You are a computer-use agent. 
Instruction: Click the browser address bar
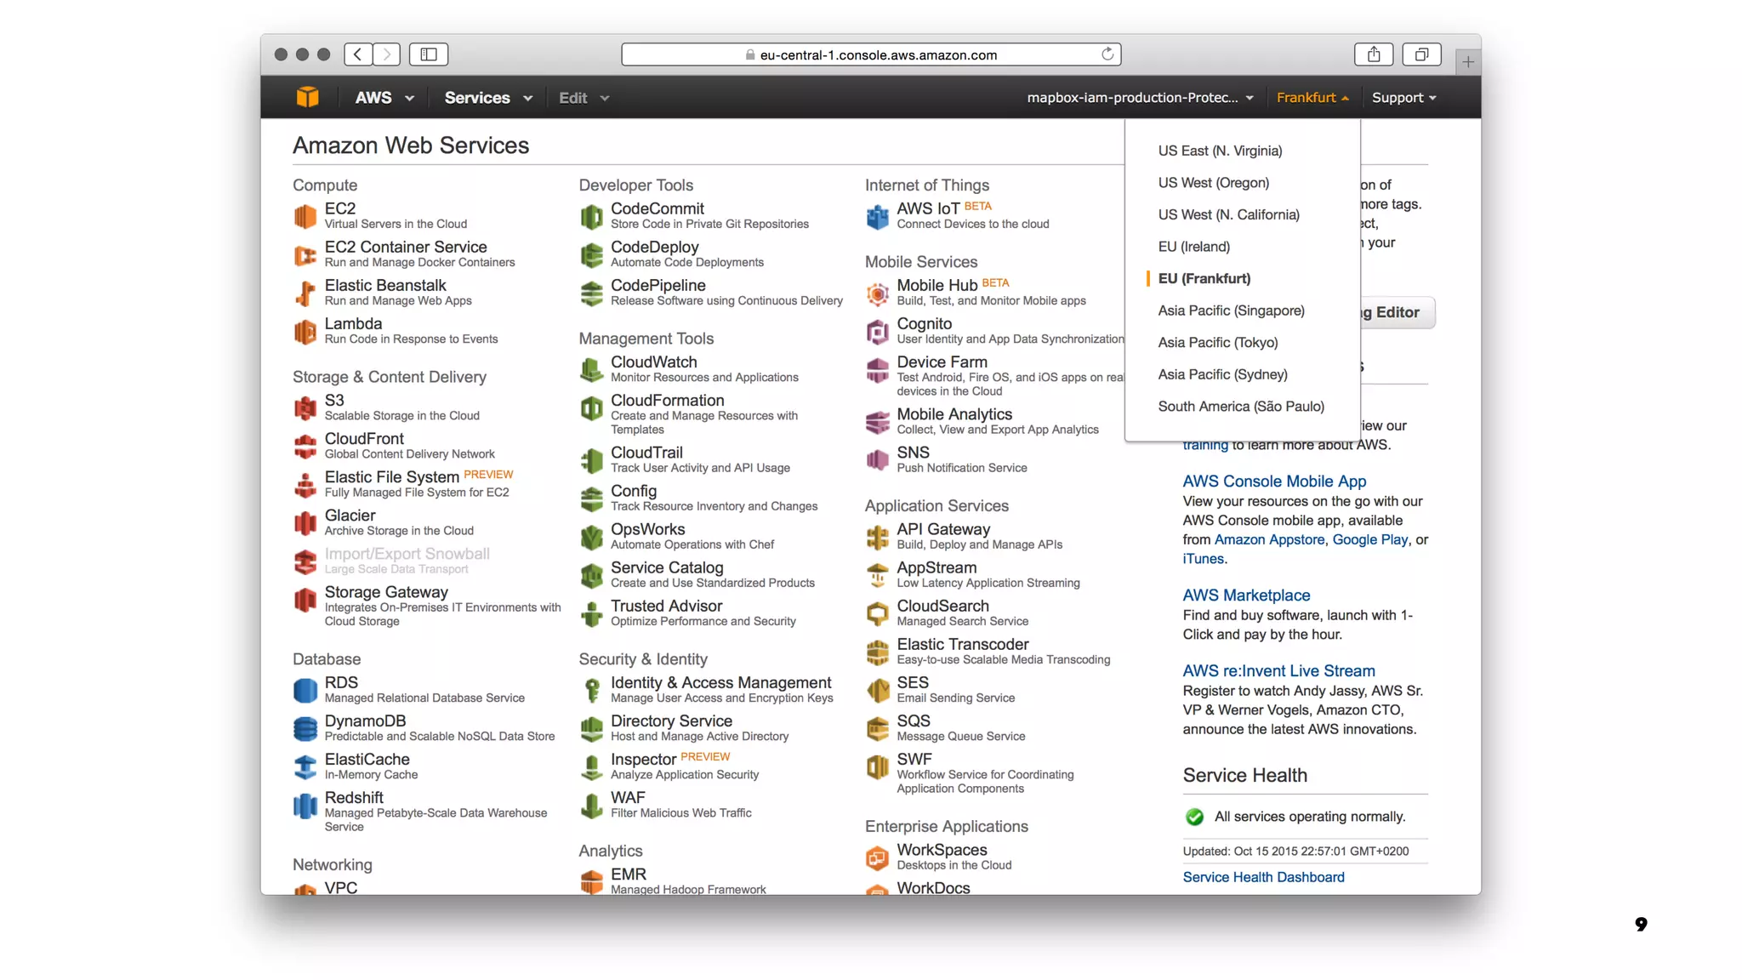click(870, 54)
